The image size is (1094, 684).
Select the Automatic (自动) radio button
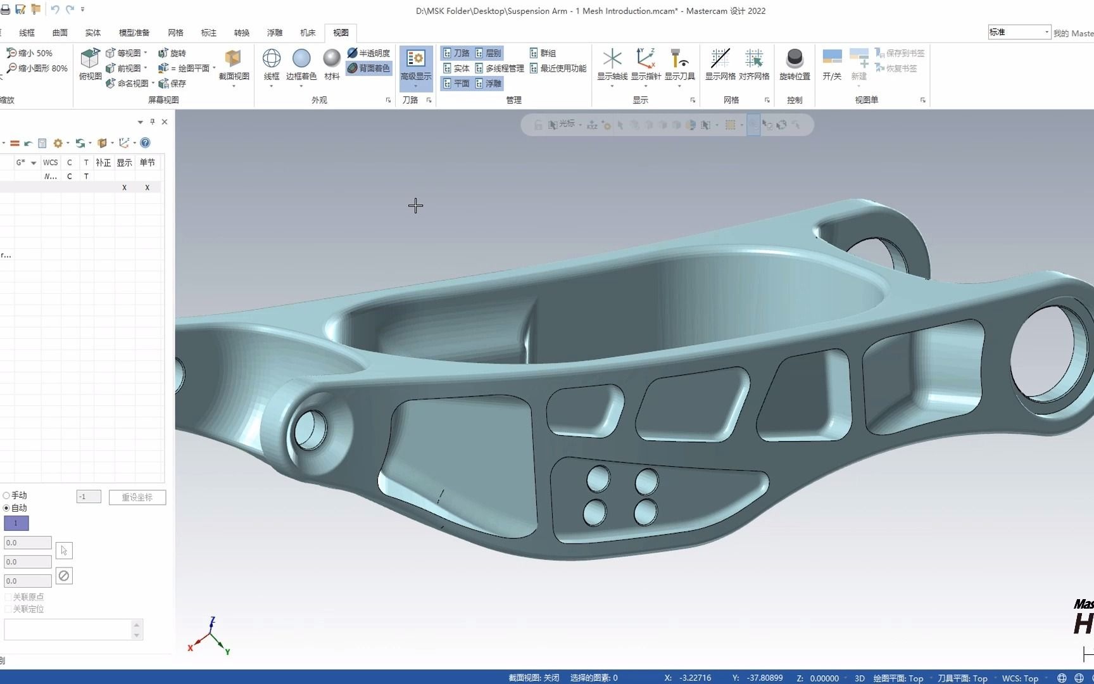6,508
